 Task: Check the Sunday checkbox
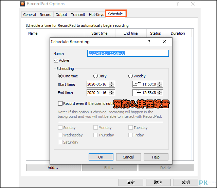pos(60,127)
